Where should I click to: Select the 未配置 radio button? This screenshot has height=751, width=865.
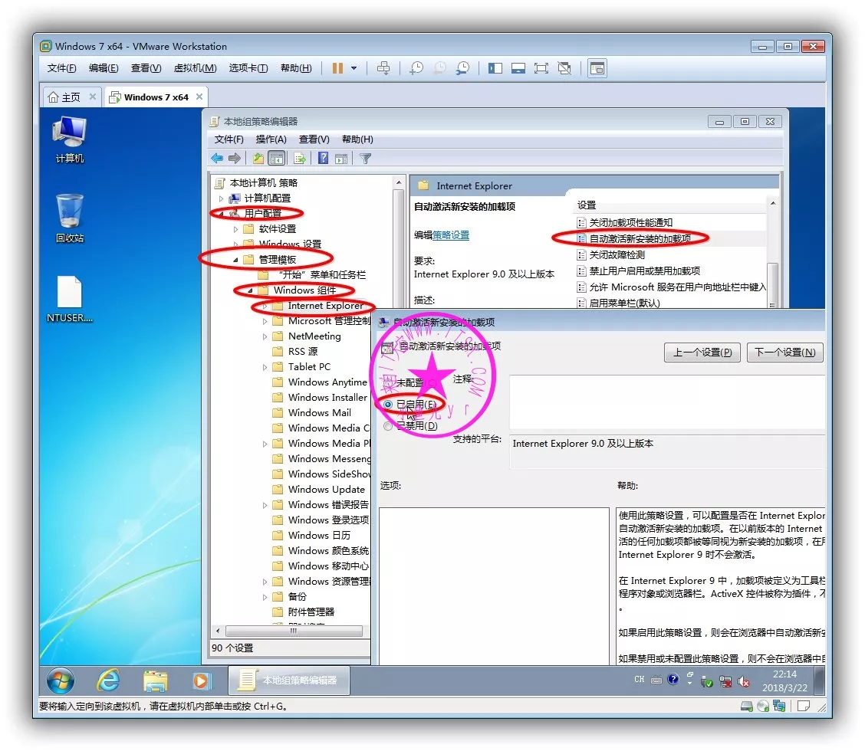tap(388, 382)
